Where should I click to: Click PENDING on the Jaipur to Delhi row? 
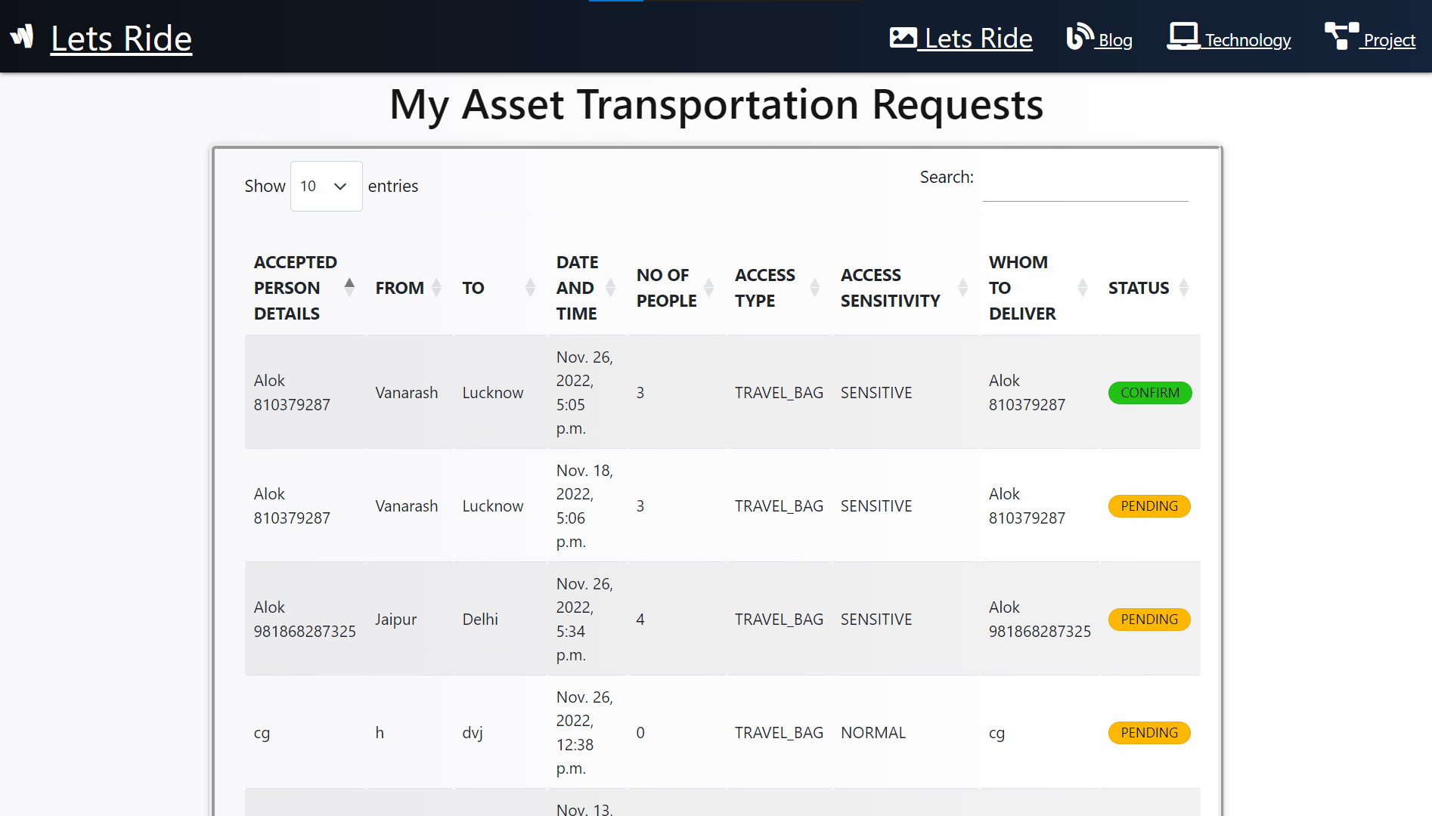(1149, 619)
